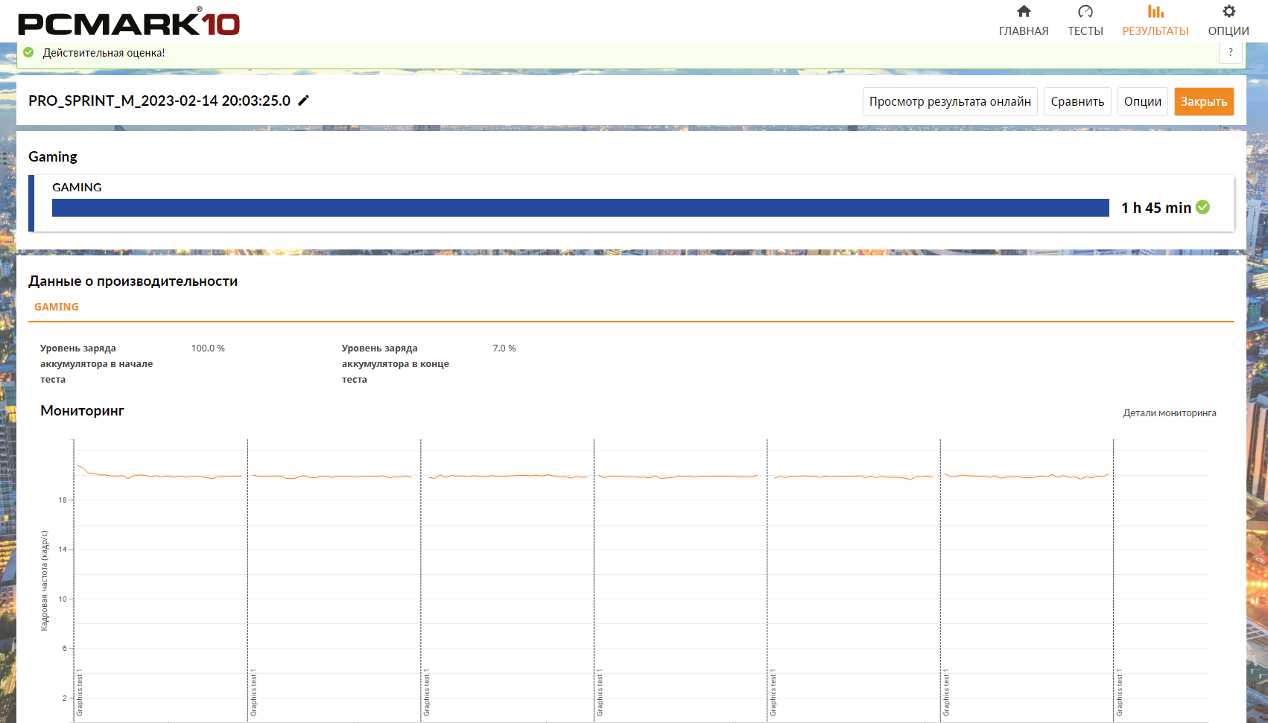Close the result with Закрыть
Screen dimensions: 1268x723
[1203, 102]
